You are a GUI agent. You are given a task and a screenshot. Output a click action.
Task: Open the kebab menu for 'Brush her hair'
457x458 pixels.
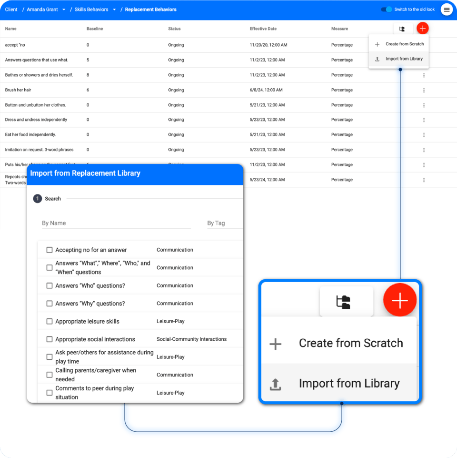424,90
